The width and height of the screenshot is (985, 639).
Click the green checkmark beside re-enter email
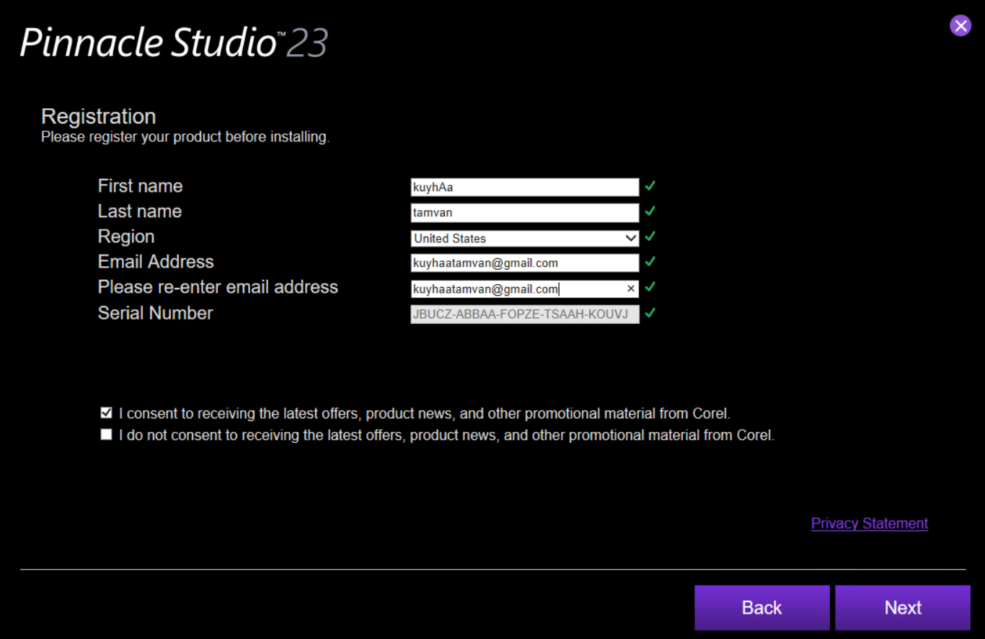point(650,287)
